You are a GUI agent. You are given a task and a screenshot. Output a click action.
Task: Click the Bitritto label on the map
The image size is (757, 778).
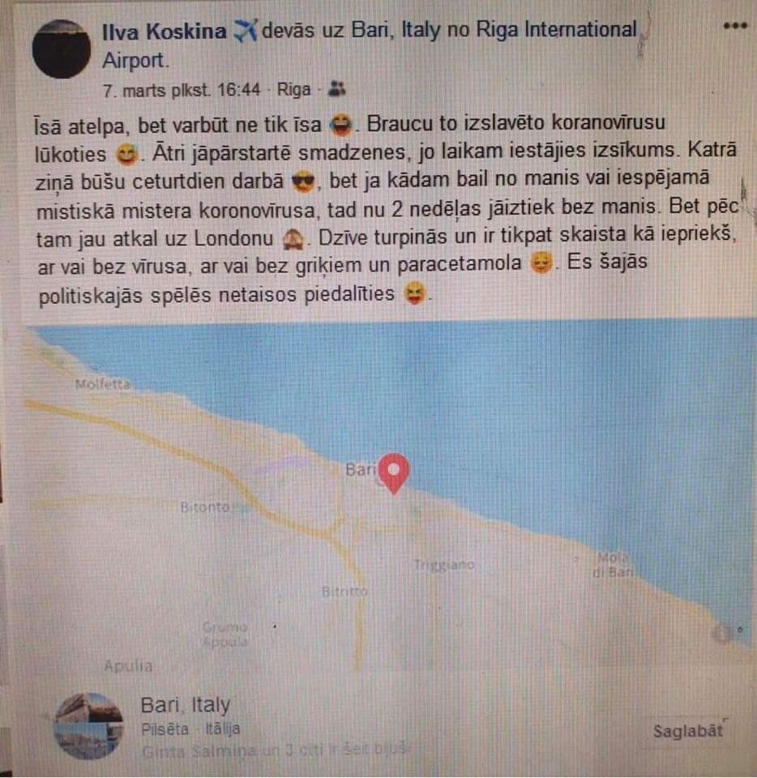[344, 592]
